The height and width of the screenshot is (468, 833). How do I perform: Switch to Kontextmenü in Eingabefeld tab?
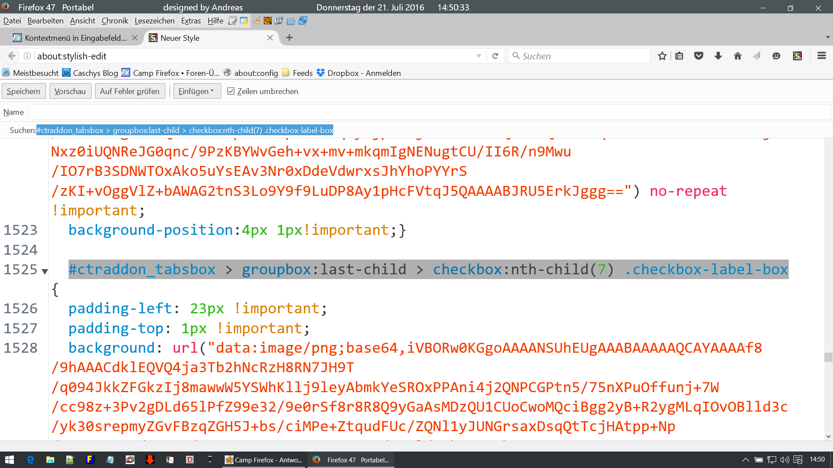71,38
